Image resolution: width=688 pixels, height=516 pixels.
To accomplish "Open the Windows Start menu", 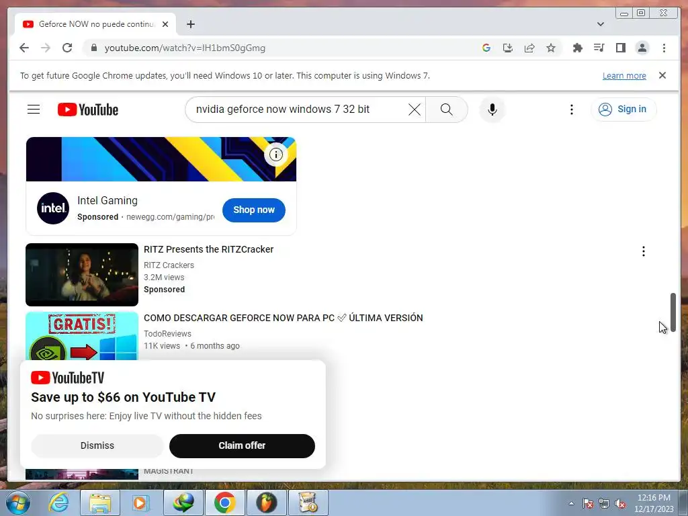I will 18,503.
